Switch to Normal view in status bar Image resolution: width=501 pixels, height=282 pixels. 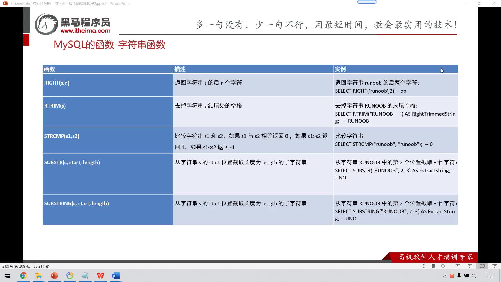pyautogui.click(x=458, y=266)
